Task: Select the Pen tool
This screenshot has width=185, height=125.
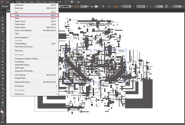Action: [x=3, y=28]
